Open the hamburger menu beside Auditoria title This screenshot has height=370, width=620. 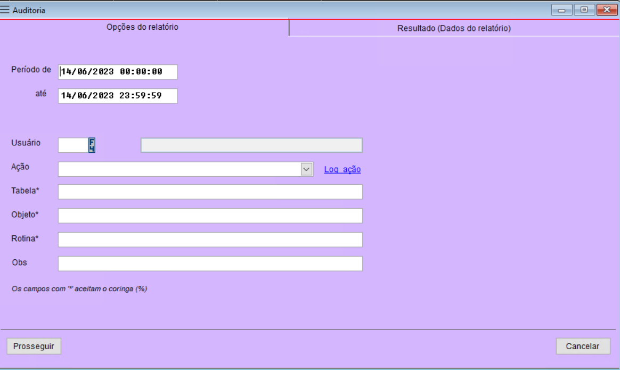(x=5, y=10)
